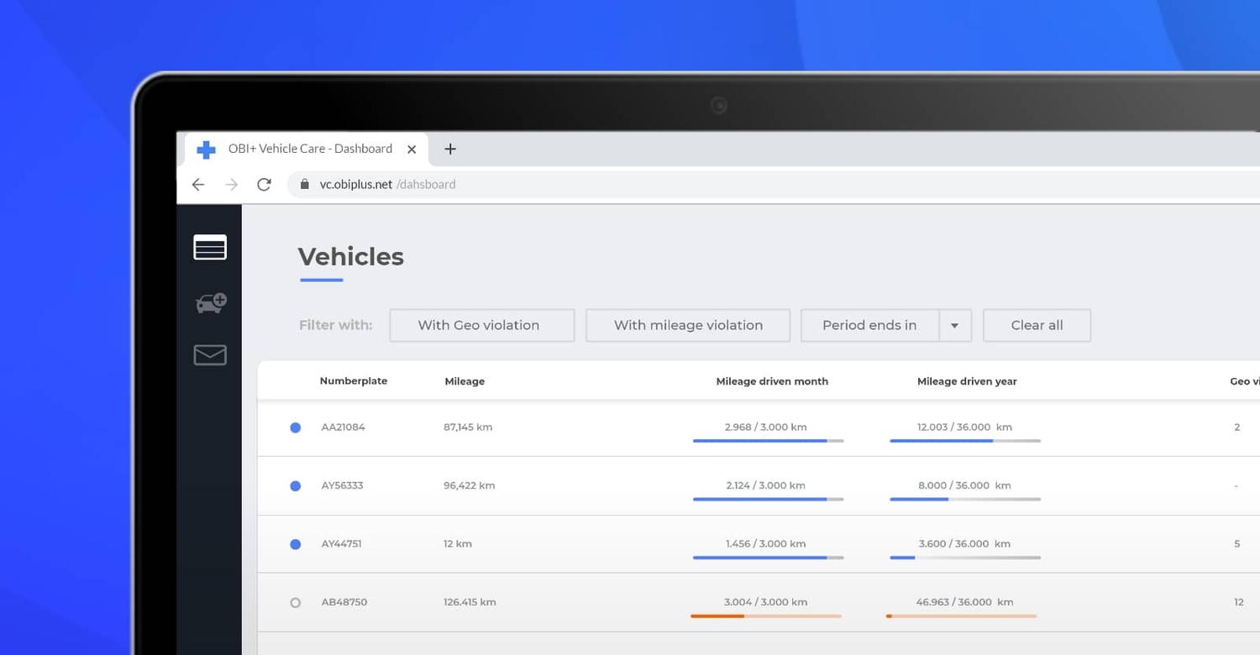
Task: Select the empty radio button beside AB48750
Action: 295,602
